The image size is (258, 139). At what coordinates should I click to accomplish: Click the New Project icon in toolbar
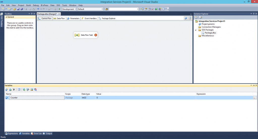click(x=4, y=9)
